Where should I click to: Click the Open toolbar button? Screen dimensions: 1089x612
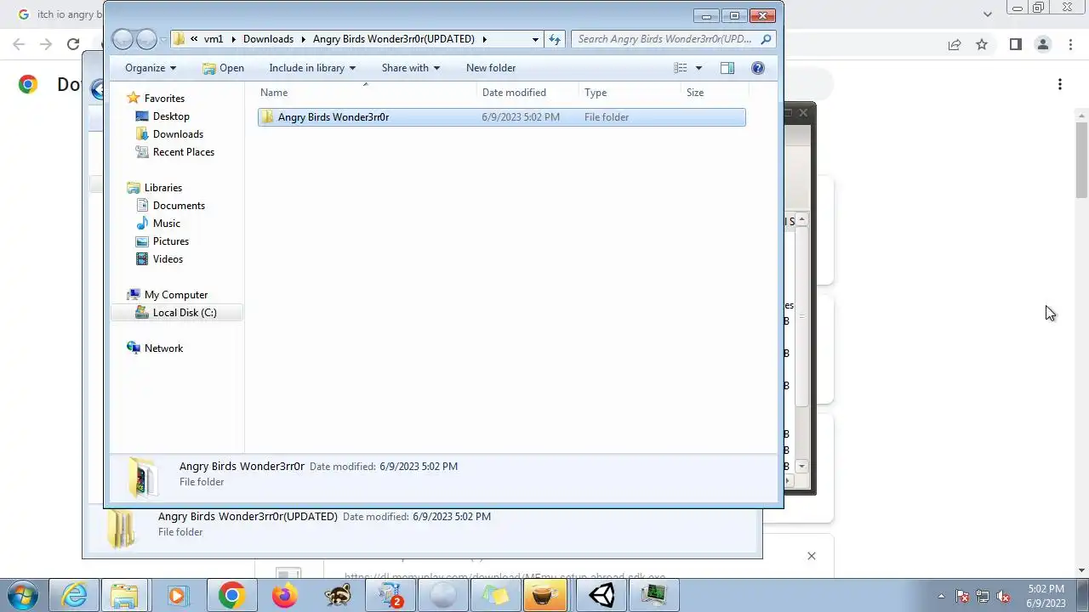223,68
